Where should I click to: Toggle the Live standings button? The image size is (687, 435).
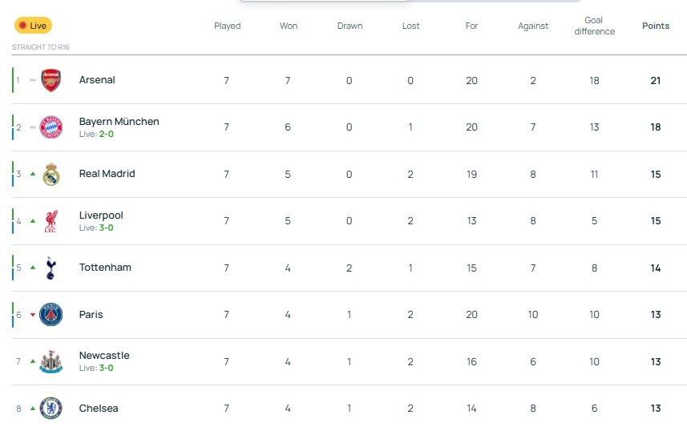coord(33,26)
